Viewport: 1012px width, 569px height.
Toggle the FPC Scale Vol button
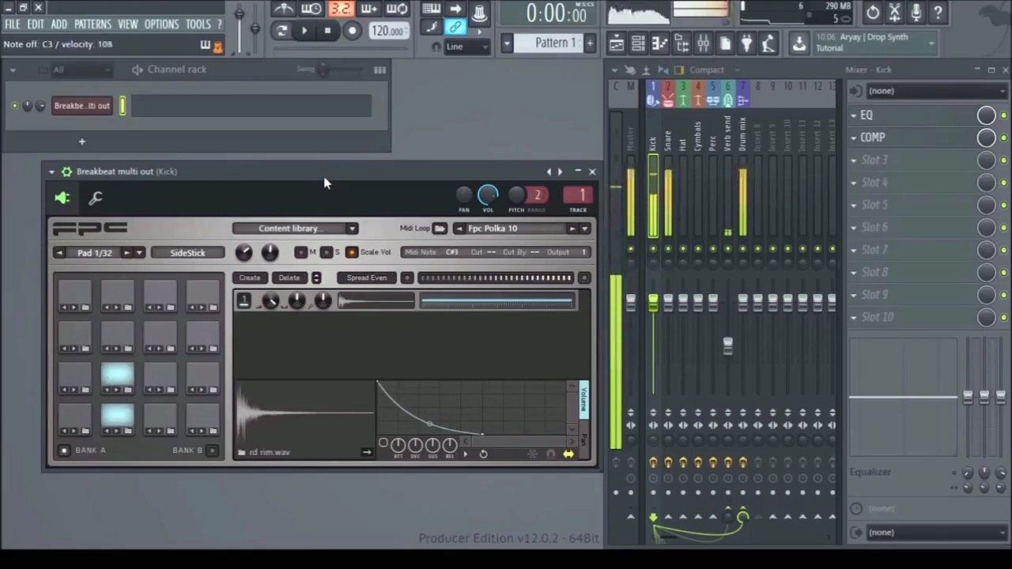[x=352, y=252]
